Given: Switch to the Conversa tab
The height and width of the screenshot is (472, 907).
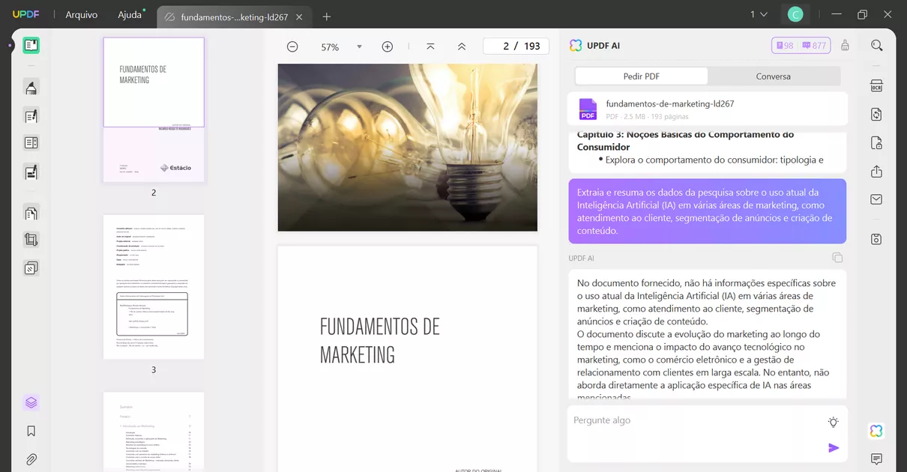Looking at the screenshot, I should [773, 76].
